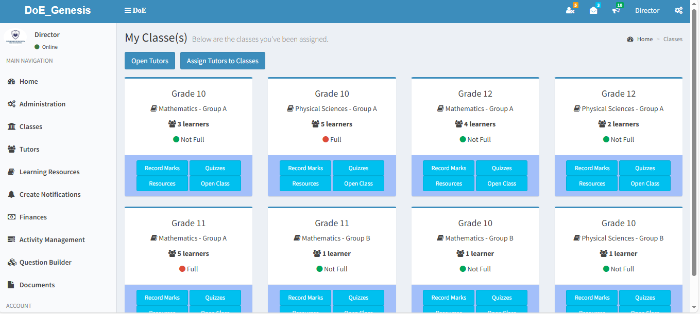Expand the Administration sidebar menu
Image resolution: width=700 pixels, height=314 pixels.
pyautogui.click(x=42, y=104)
